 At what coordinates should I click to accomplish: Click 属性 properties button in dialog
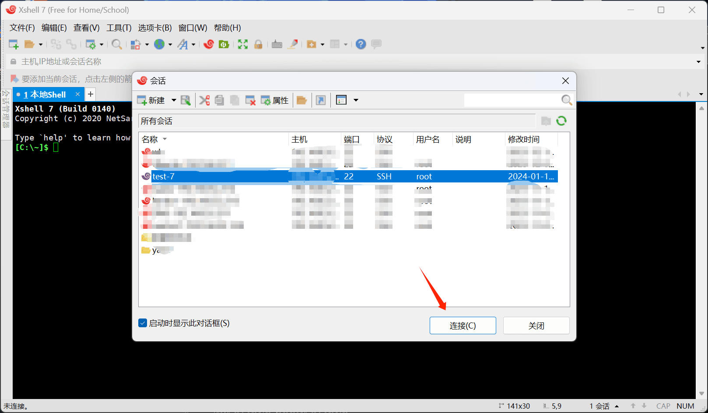pos(275,101)
